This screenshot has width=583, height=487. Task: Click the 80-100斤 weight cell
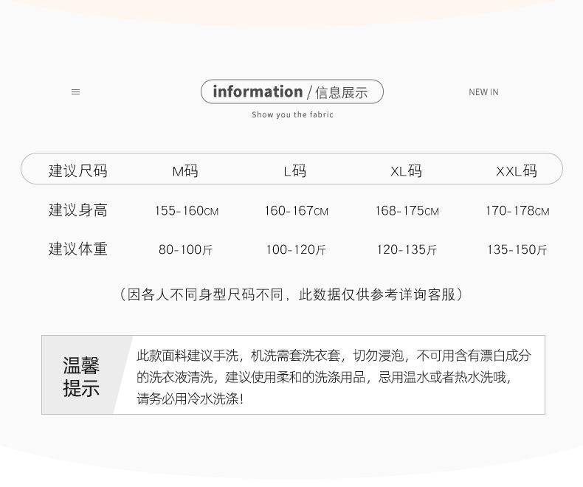pyautogui.click(x=185, y=249)
